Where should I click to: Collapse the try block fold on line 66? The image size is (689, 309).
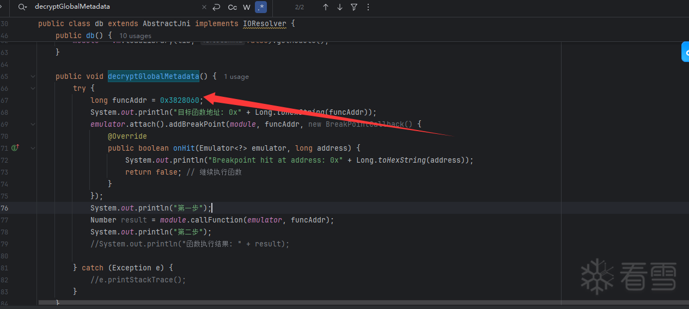click(33, 89)
